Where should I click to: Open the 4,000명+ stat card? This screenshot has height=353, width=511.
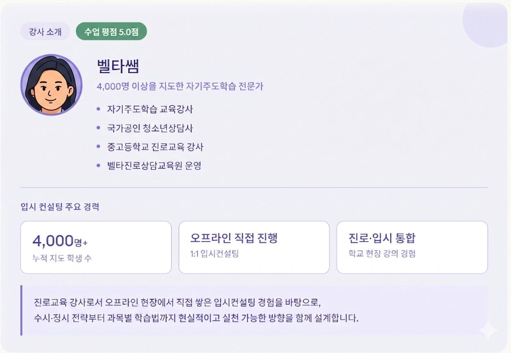96,247
